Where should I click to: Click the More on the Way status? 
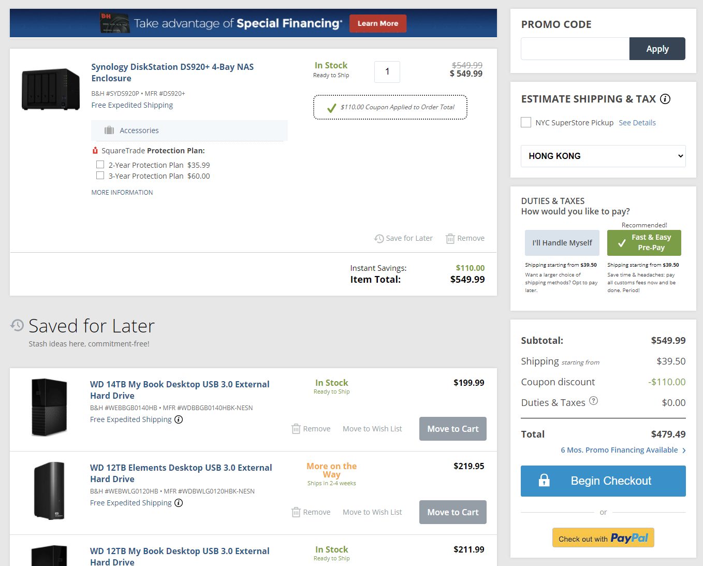tap(332, 470)
